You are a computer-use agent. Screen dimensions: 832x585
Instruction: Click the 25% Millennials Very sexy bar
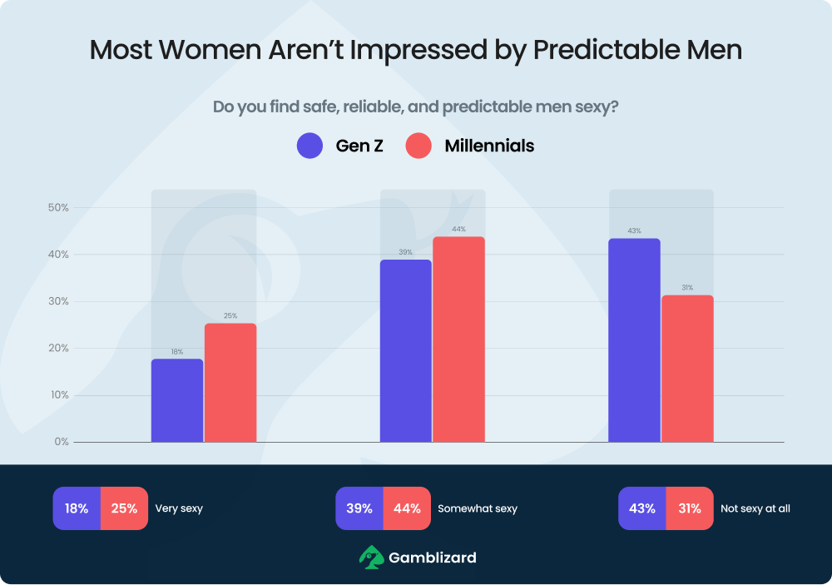230,383
